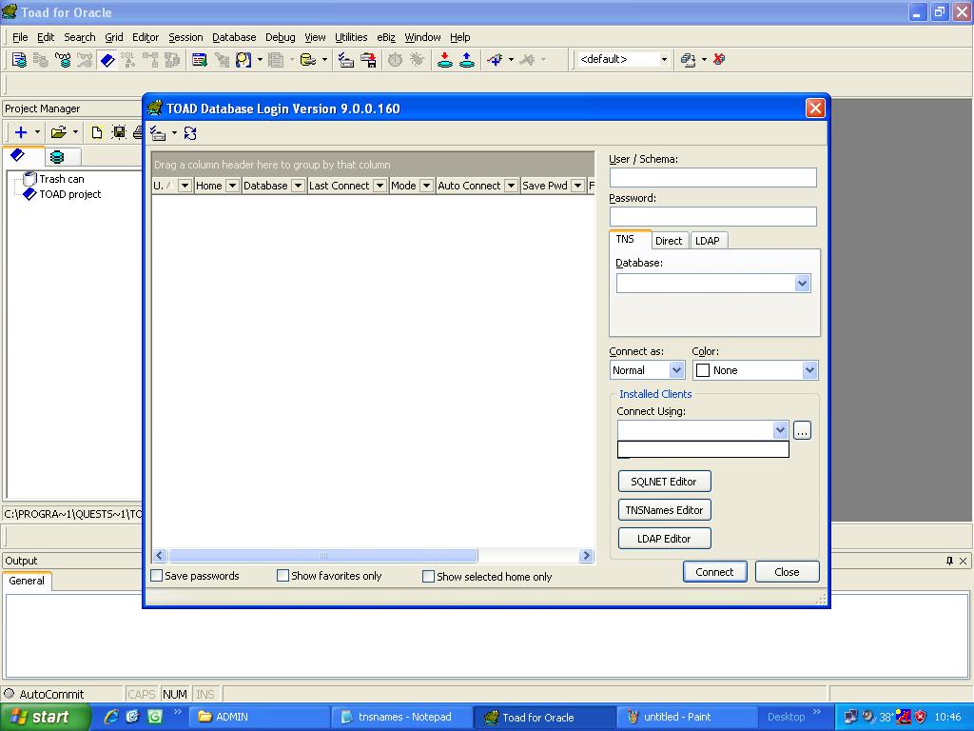
Task: Open the Database dropdown in TNS tab
Action: (x=802, y=284)
